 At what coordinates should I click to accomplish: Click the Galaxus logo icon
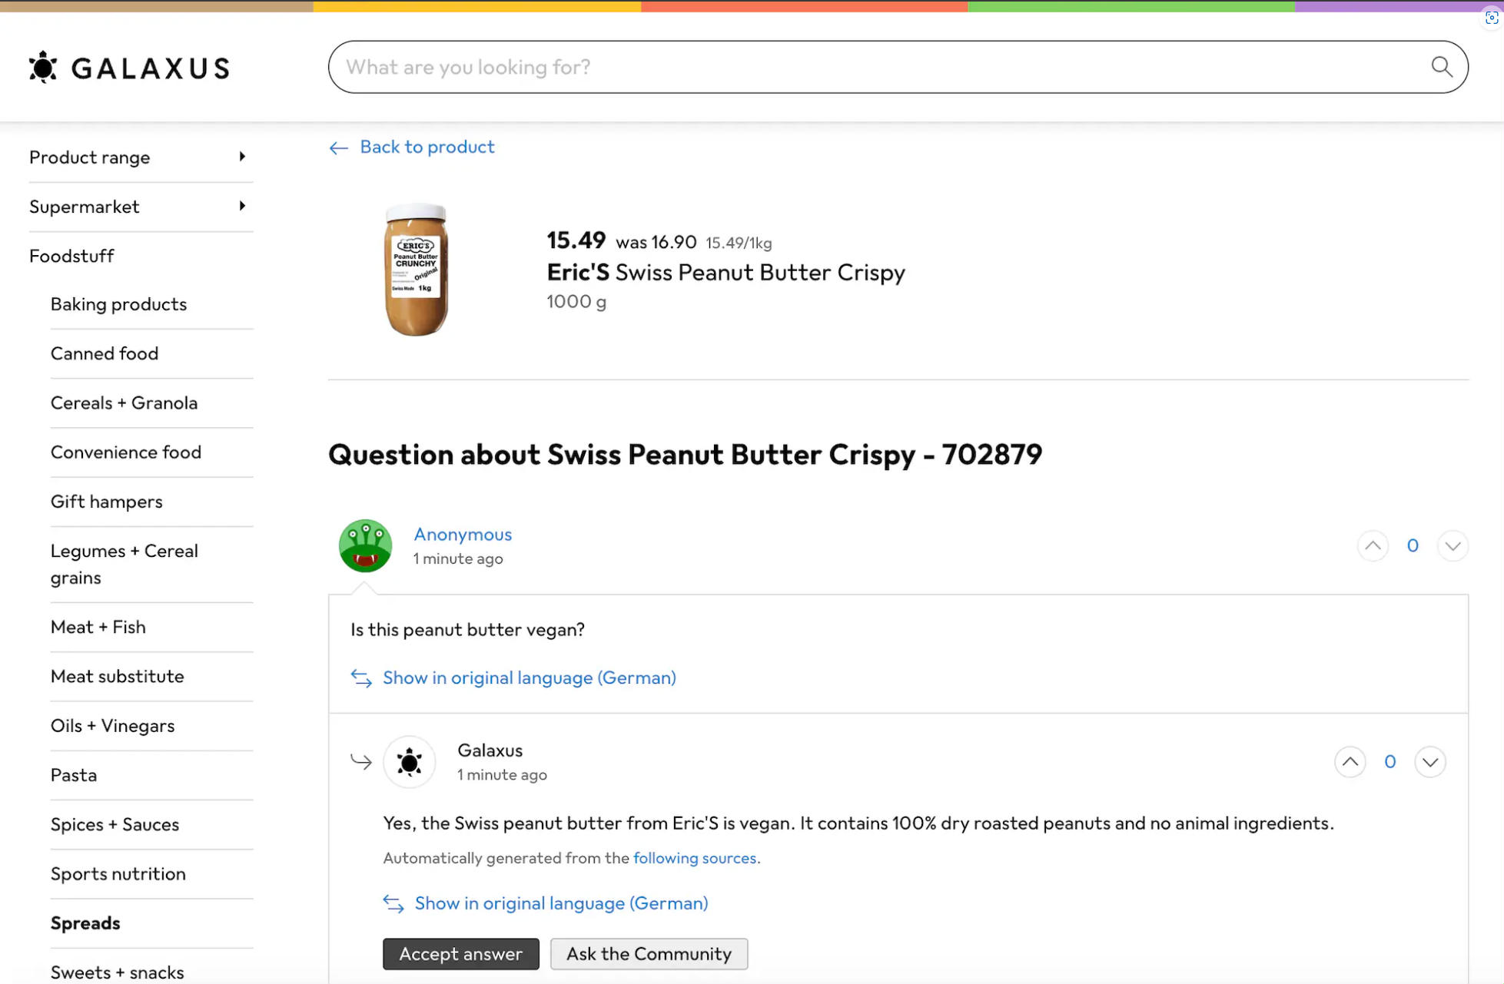point(43,68)
